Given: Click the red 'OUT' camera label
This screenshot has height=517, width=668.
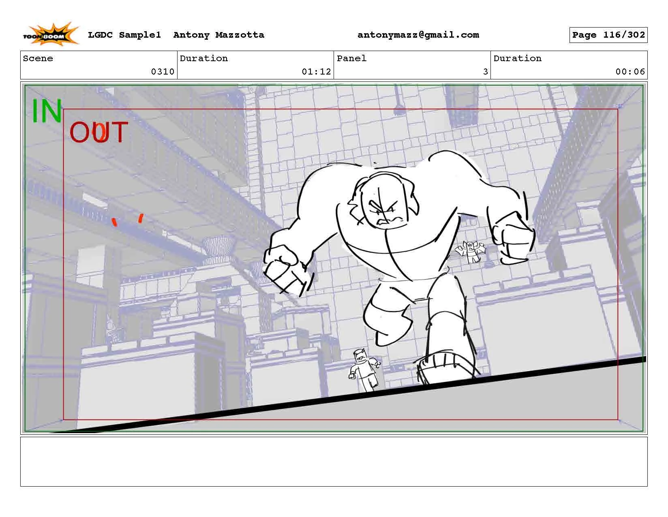Looking at the screenshot, I should [98, 132].
